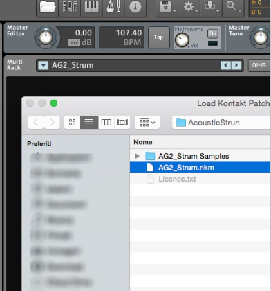
Task: Go to next multi with right arrow
Action: pyautogui.click(x=236, y=66)
